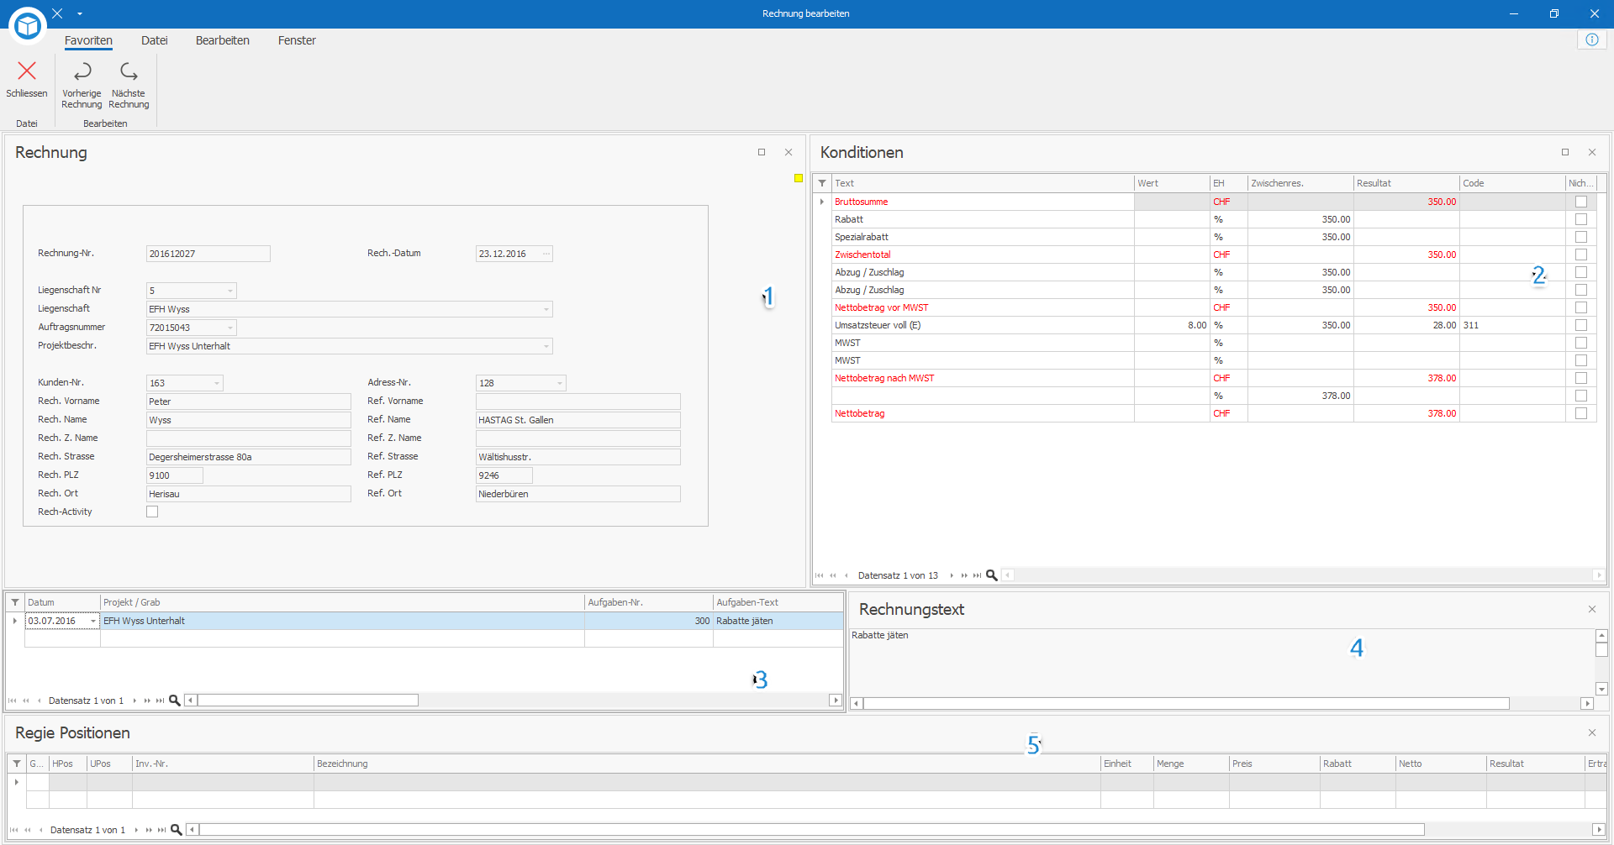1614x845 pixels.
Task: Check the box in the Spezialrabatt row
Action: [1581, 237]
